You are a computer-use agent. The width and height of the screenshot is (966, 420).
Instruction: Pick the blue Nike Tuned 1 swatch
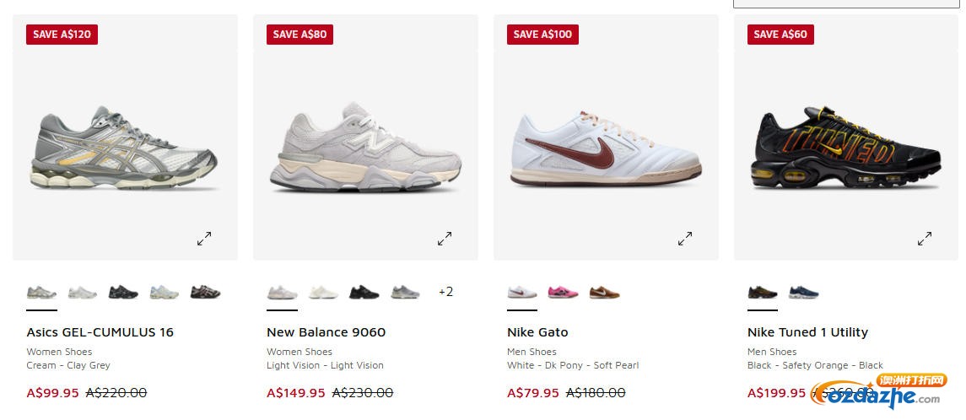pyautogui.click(x=803, y=292)
